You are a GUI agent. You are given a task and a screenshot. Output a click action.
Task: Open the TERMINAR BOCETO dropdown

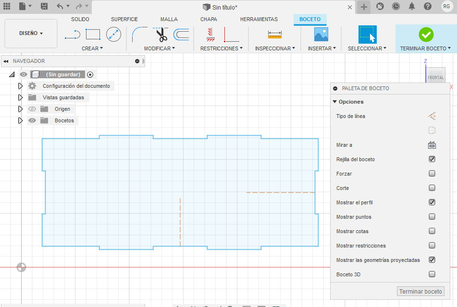(x=425, y=48)
